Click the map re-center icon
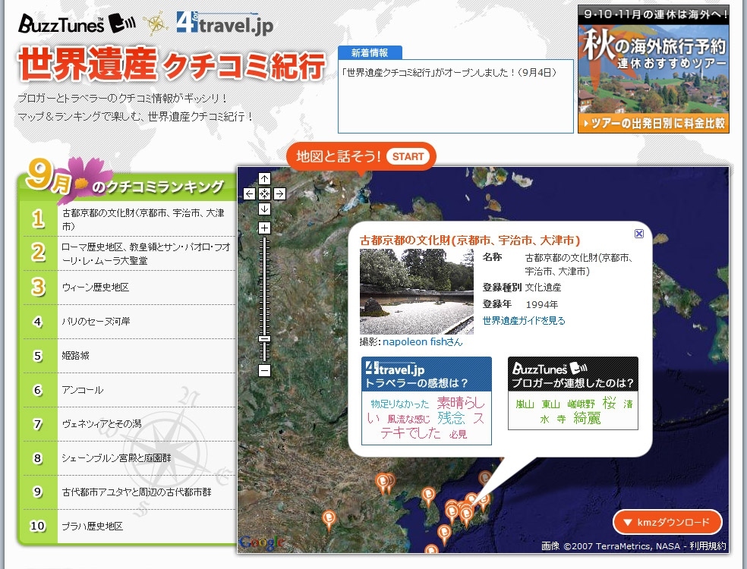 pyautogui.click(x=264, y=193)
